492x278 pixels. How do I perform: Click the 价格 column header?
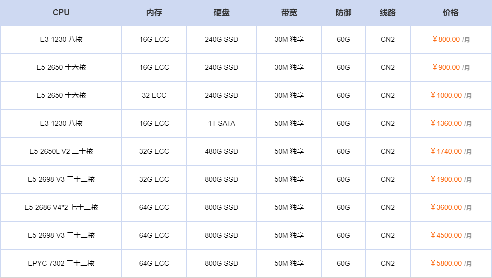[x=450, y=12]
